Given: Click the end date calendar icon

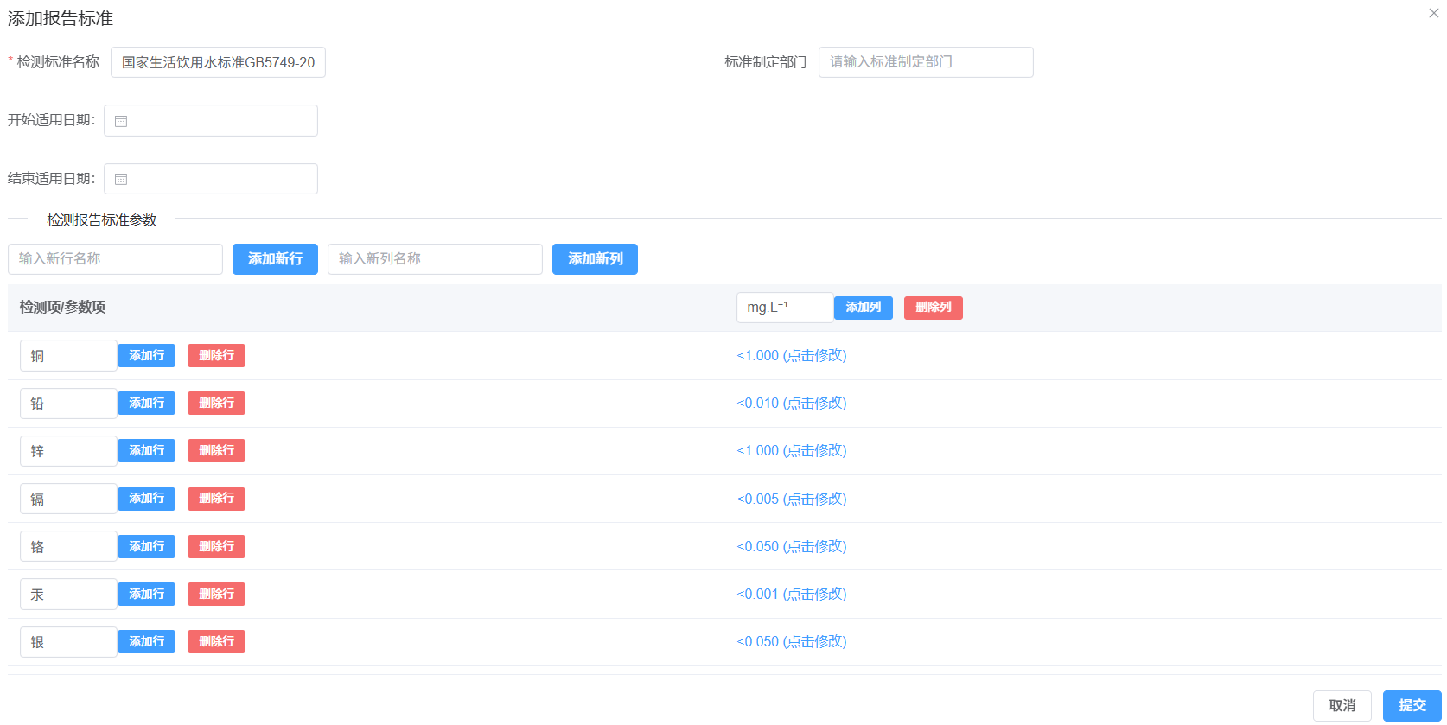Looking at the screenshot, I should click(x=121, y=179).
